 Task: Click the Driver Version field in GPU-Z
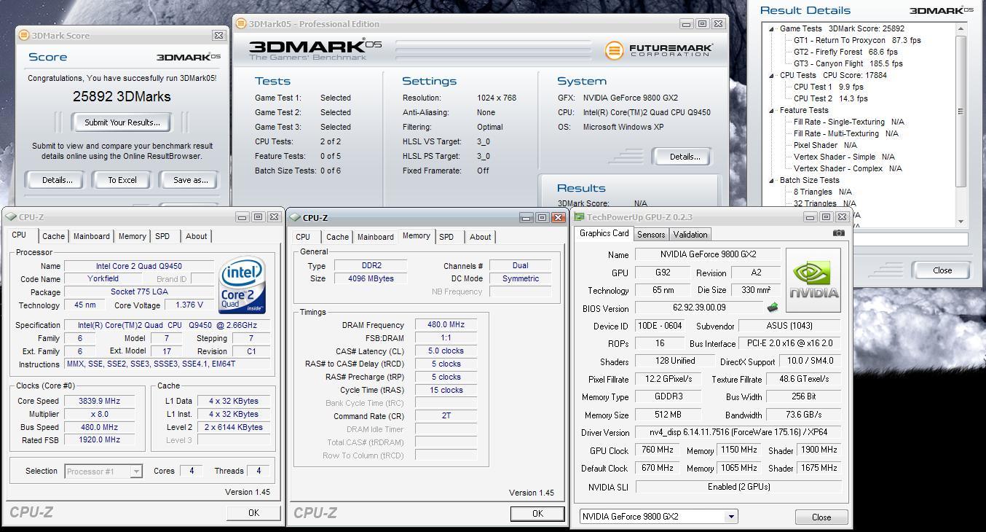coord(738,432)
